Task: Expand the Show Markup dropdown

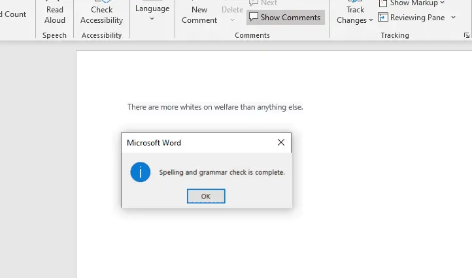Action: [443, 3]
